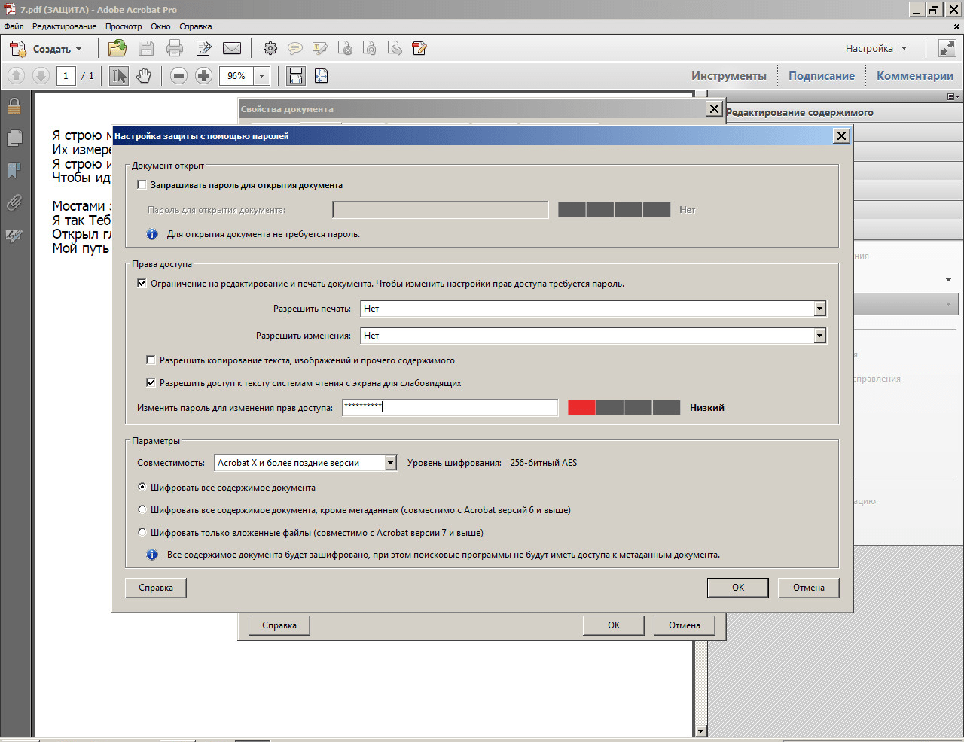Click the email envelope icon

[x=232, y=49]
